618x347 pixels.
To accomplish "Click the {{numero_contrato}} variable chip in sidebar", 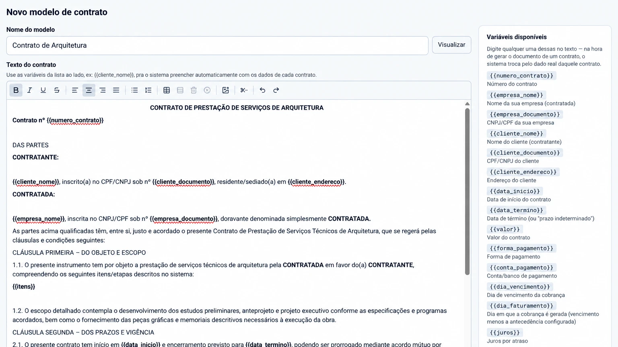I will tap(521, 76).
